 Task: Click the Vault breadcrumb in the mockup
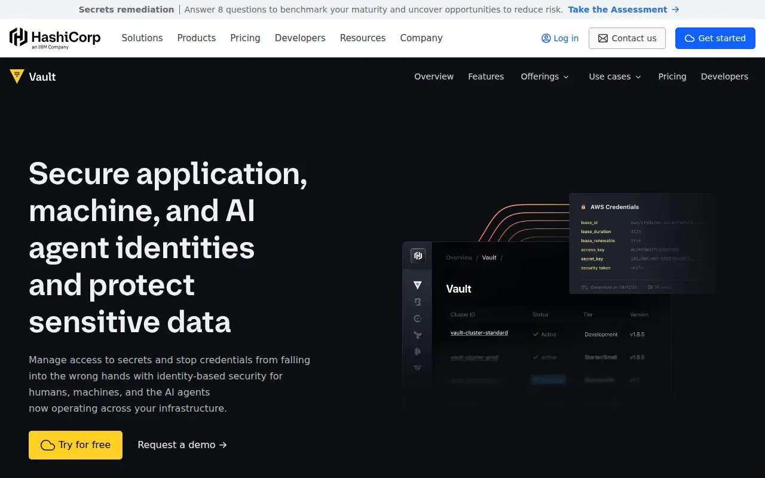(489, 258)
